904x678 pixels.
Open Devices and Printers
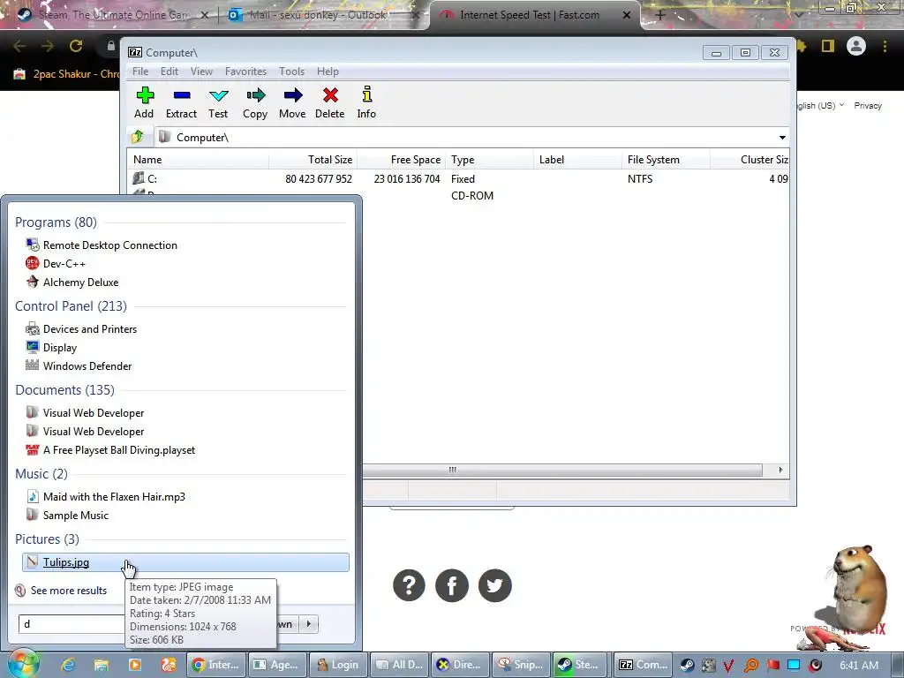click(x=81, y=329)
